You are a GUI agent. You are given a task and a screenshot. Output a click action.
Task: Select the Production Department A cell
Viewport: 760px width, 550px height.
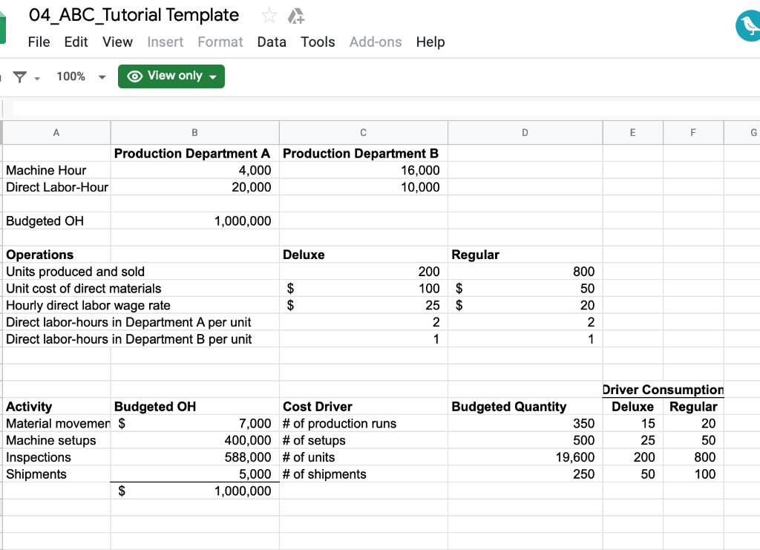195,154
